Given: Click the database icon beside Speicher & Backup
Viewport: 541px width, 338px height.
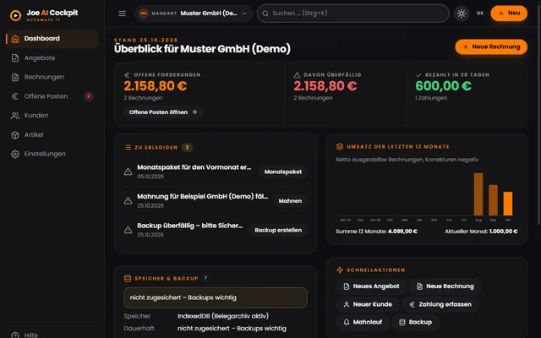Looking at the screenshot, I should (128, 278).
